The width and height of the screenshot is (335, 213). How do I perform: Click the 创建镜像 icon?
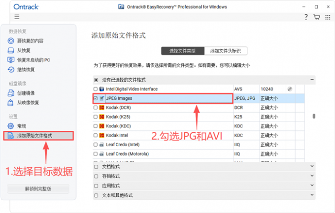point(11,93)
